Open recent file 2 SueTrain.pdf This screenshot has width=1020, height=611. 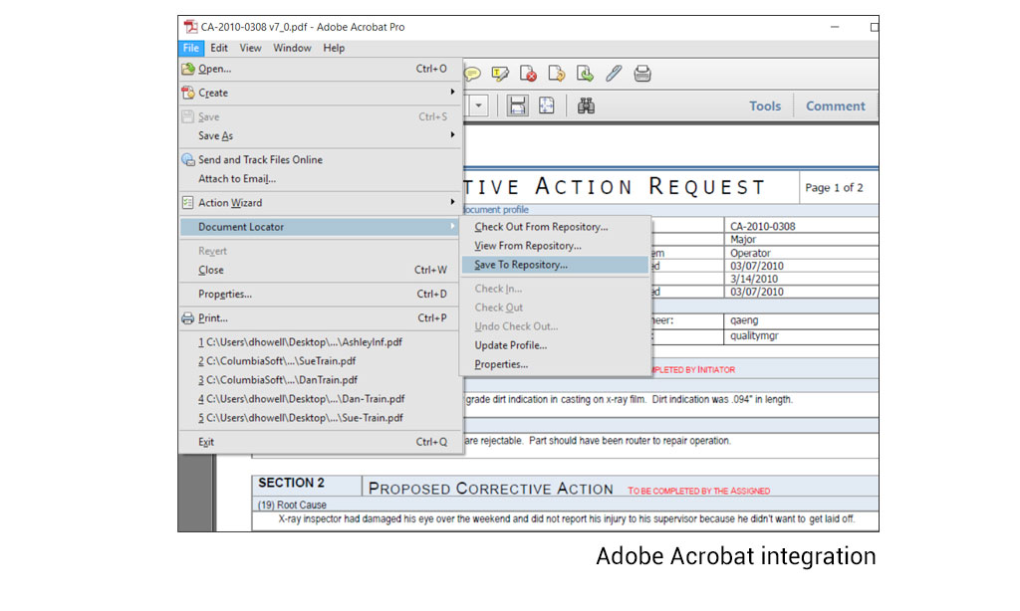tap(320, 360)
